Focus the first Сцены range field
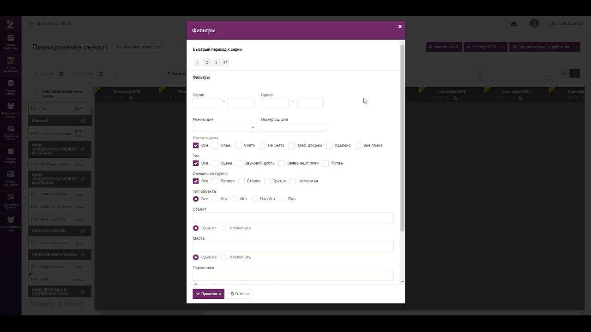The image size is (591, 332). [x=275, y=102]
